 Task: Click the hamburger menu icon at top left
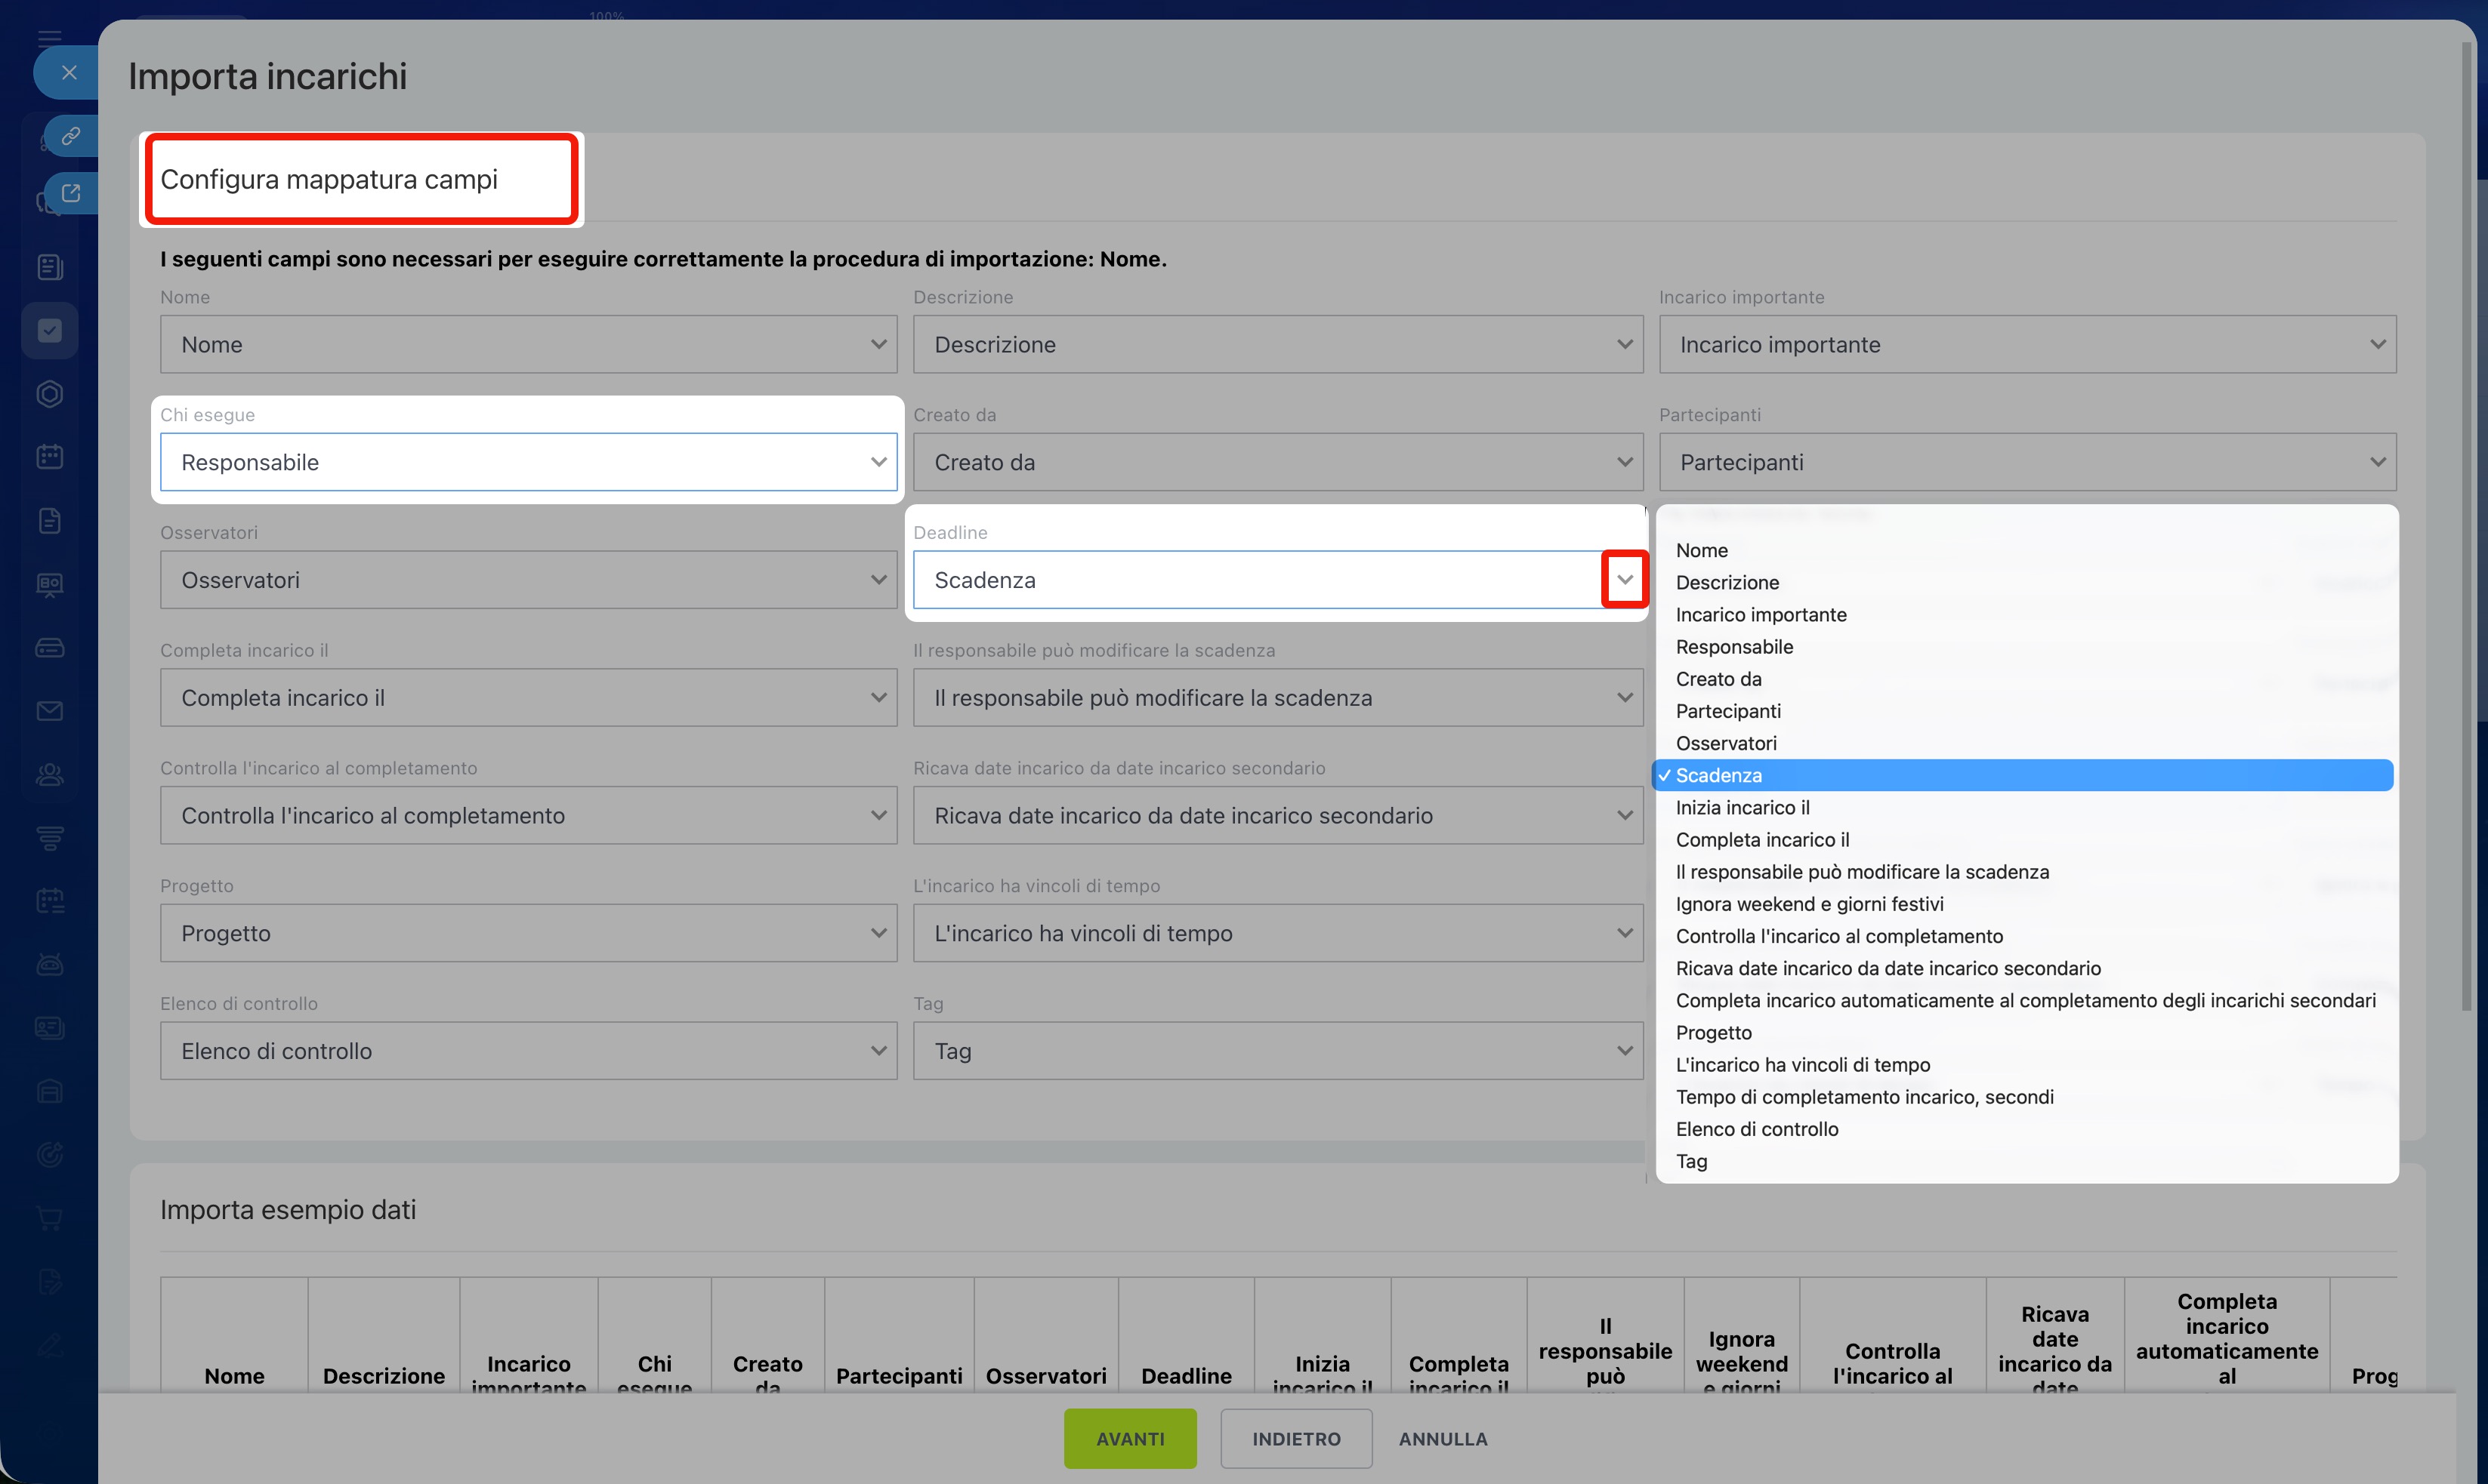click(x=50, y=38)
